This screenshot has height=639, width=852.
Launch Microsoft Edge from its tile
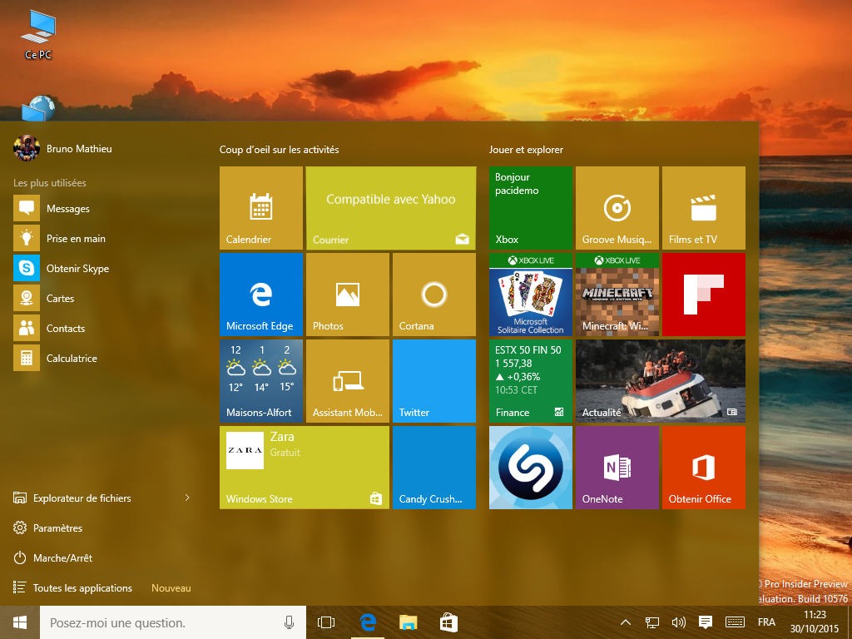coord(260,294)
